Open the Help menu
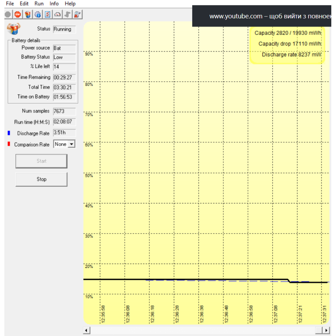336x336 pixels. (70, 4)
